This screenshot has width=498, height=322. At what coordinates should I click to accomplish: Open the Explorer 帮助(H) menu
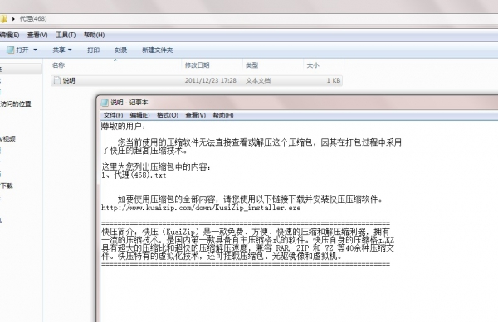pyautogui.click(x=95, y=35)
